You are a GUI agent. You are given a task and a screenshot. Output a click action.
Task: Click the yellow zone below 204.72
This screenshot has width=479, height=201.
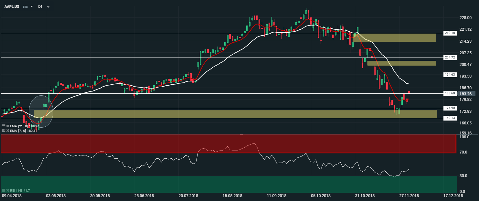pyautogui.click(x=402, y=63)
